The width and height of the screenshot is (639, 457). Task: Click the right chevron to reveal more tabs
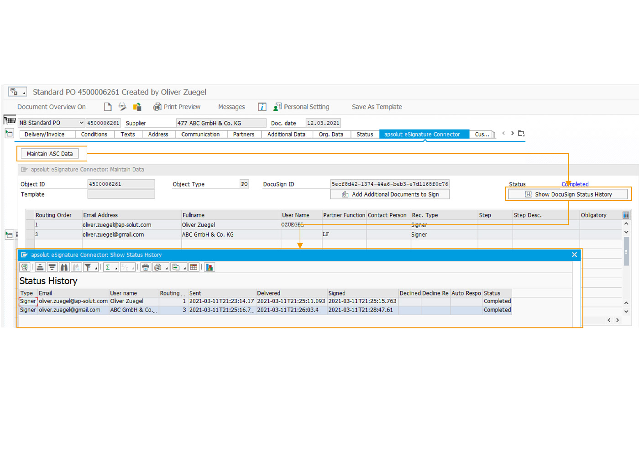(512, 133)
